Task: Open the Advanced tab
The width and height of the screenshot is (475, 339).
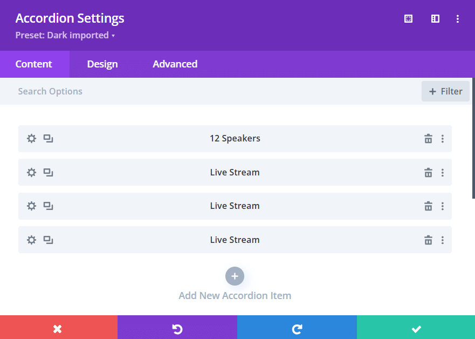Action: 175,64
